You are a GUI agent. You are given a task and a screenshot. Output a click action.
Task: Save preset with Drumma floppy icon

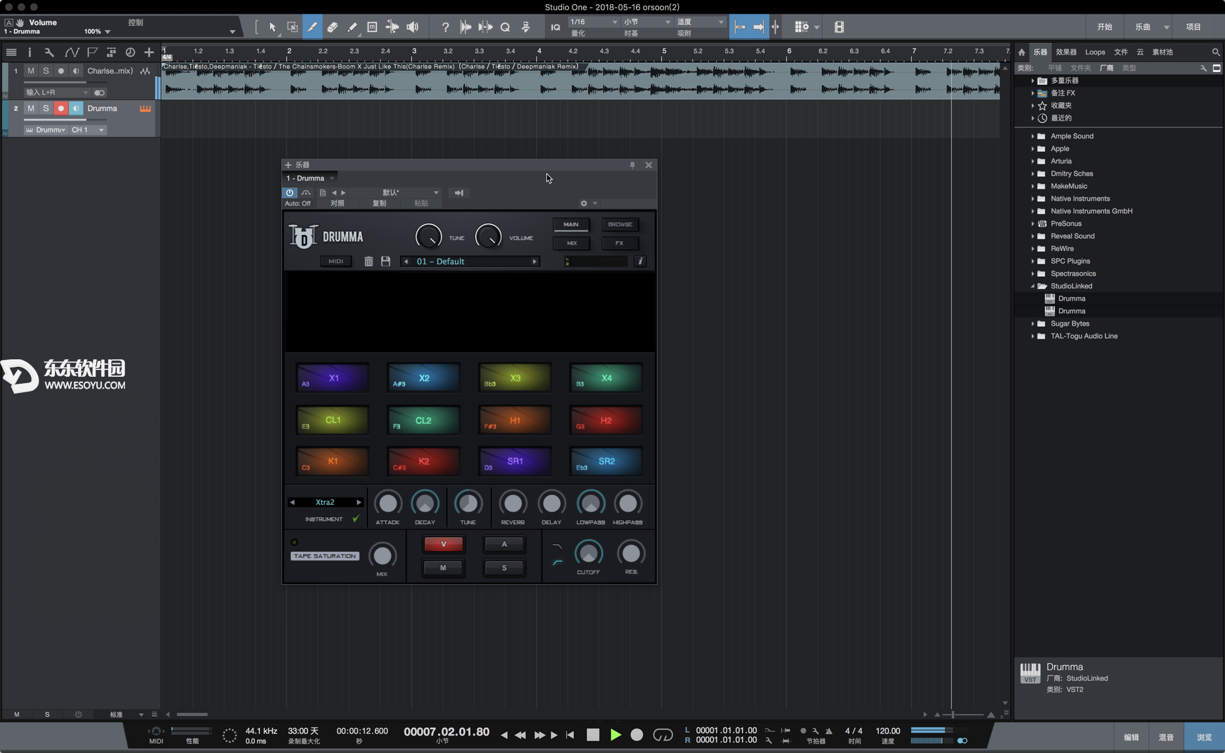tap(386, 261)
